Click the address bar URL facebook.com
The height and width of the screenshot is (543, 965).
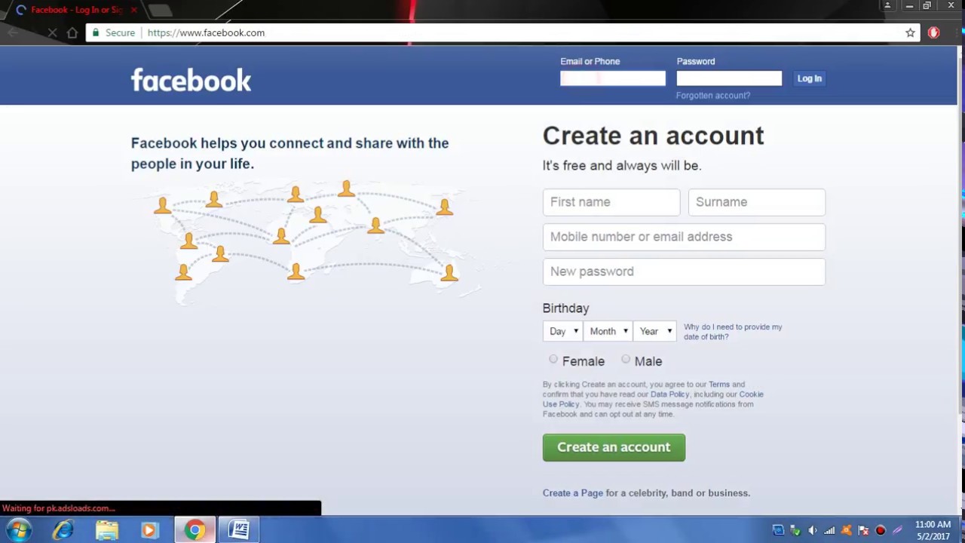point(206,32)
